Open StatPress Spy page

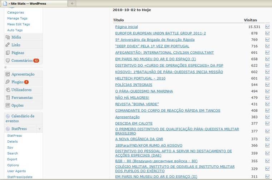(10, 147)
